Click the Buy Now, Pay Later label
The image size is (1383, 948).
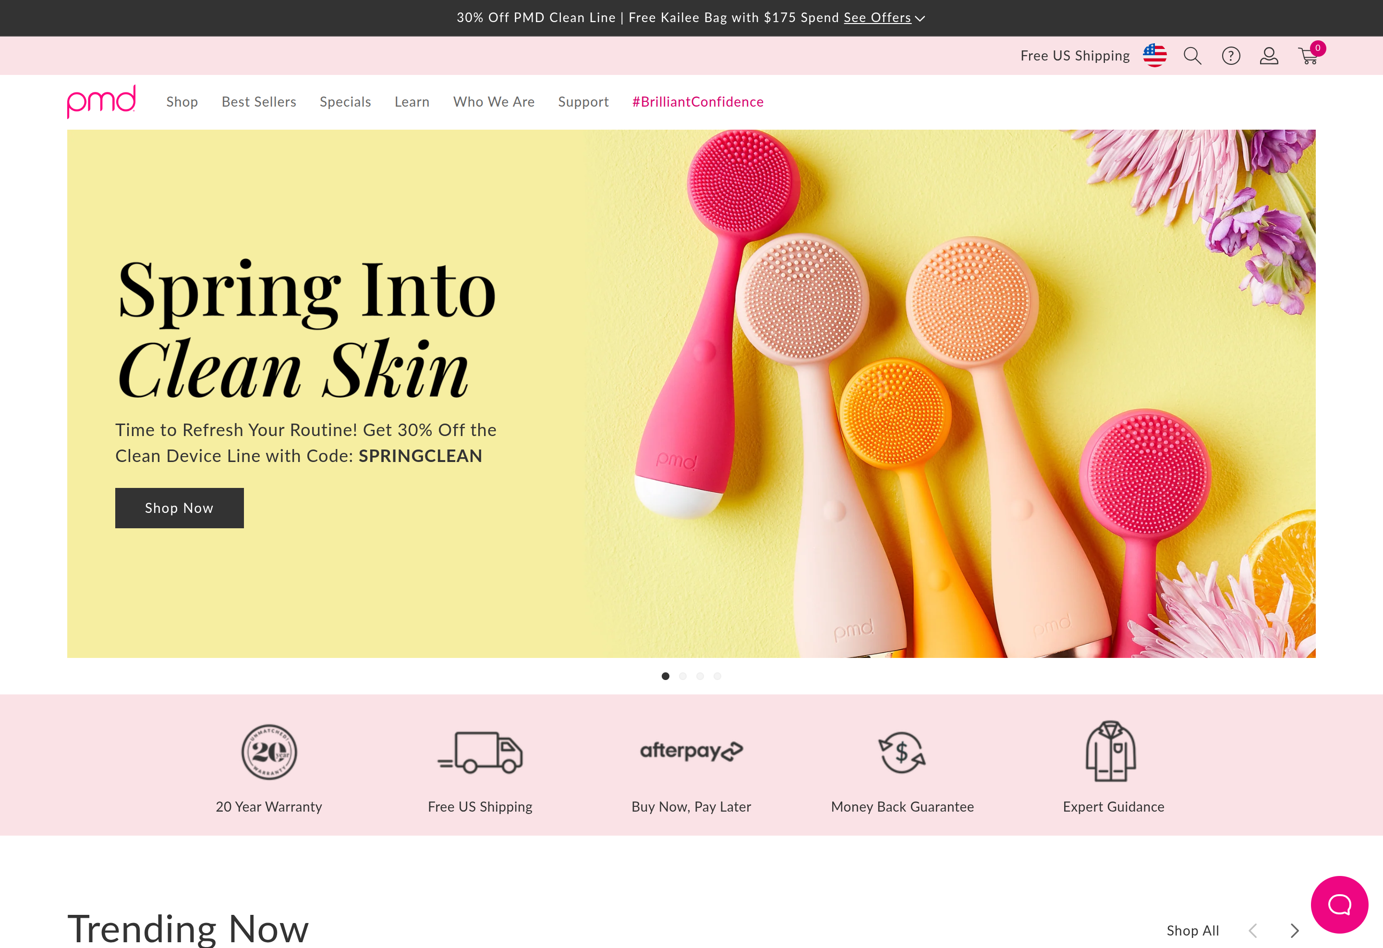click(691, 807)
